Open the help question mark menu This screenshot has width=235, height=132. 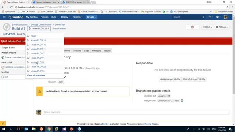[x=211, y=17]
